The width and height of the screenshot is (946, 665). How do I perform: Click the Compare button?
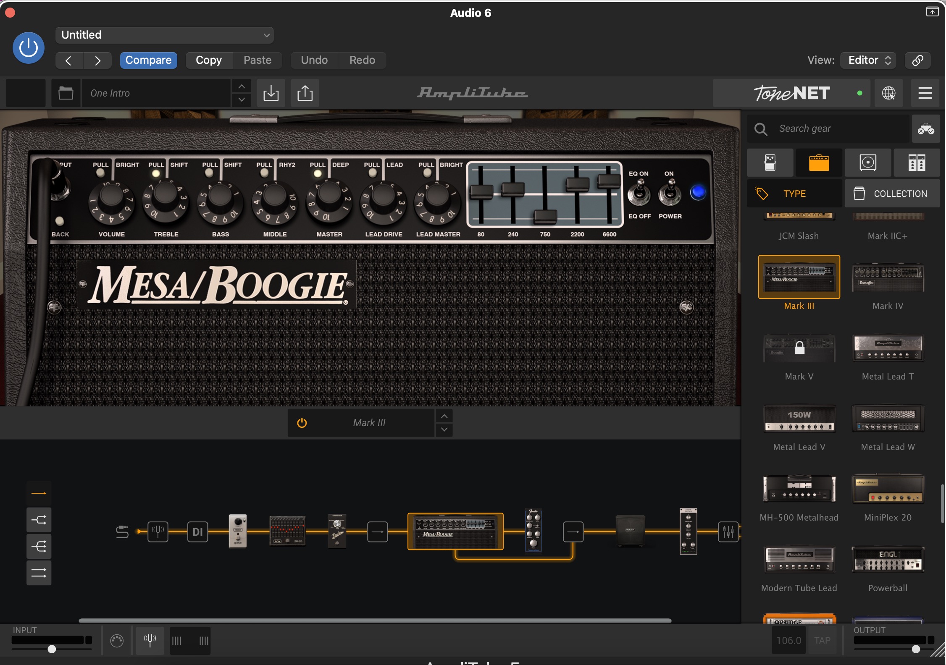pos(148,60)
